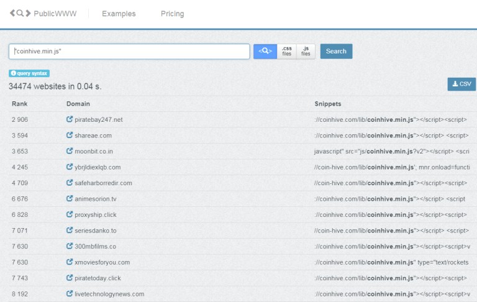Open the moonbit.co.in domain link

click(94, 151)
